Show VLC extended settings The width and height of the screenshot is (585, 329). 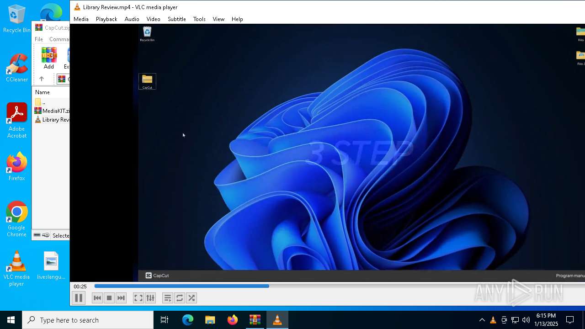(x=150, y=298)
